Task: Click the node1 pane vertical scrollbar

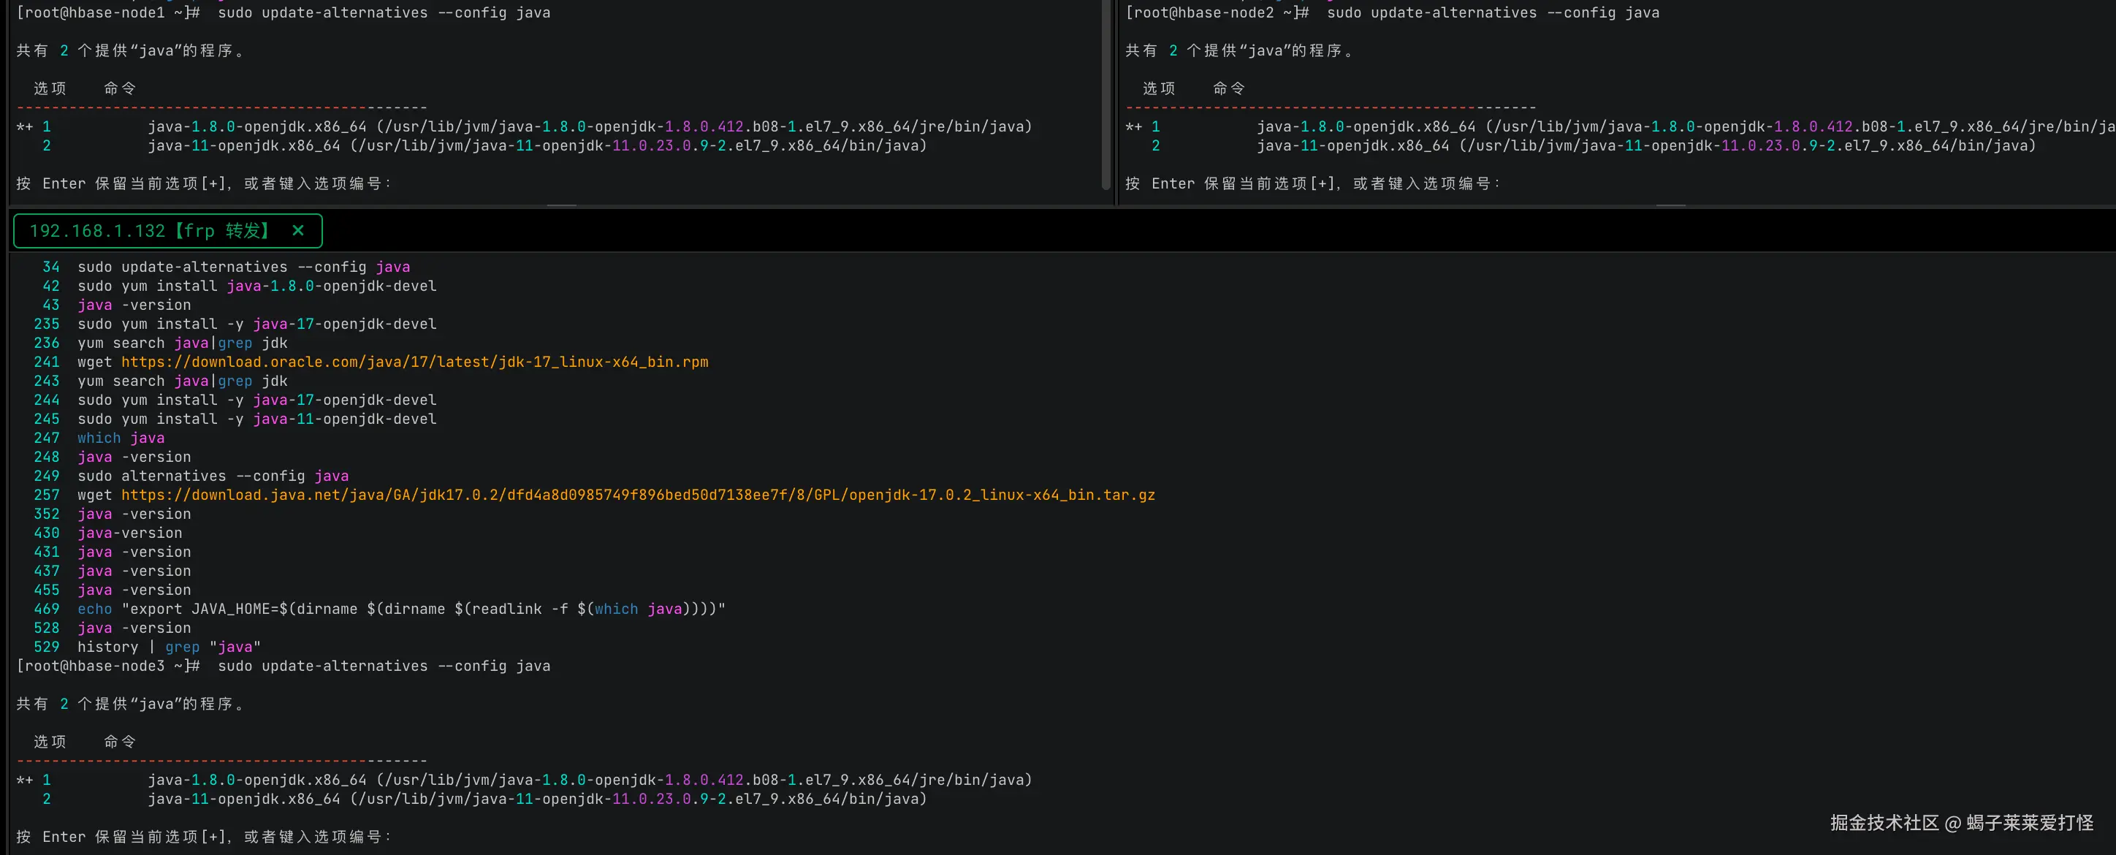Action: pos(1105,94)
